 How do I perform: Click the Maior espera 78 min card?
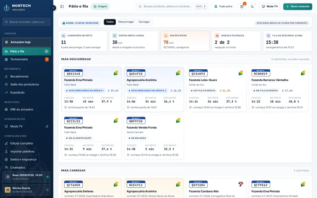coord(185,41)
